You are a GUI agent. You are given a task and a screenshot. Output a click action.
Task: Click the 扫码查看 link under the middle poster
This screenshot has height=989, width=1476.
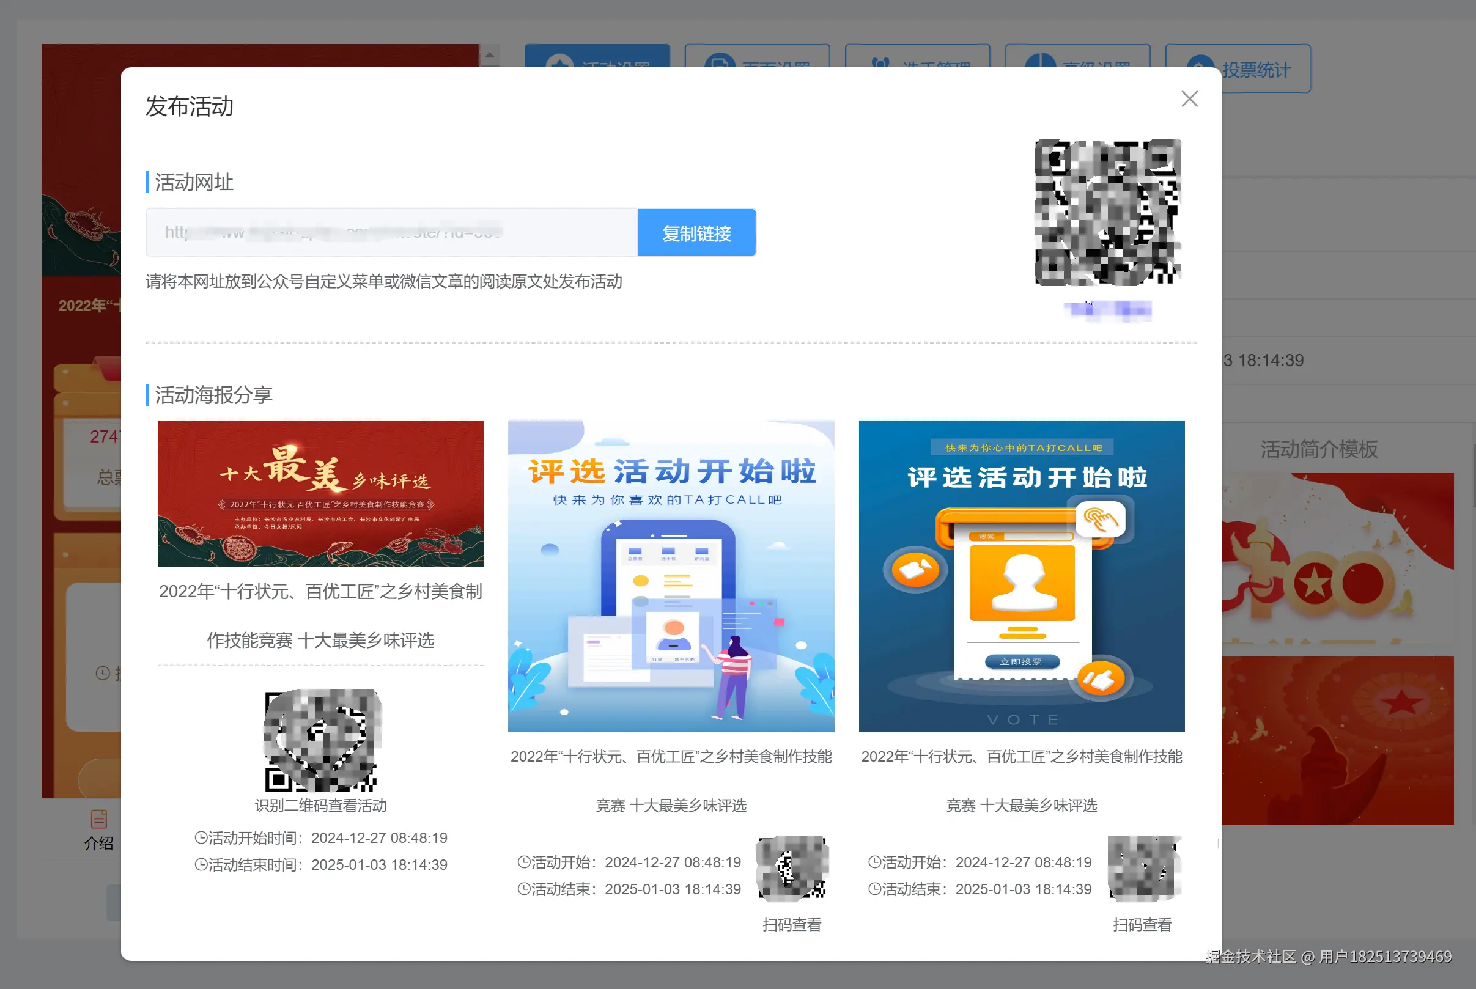click(792, 925)
